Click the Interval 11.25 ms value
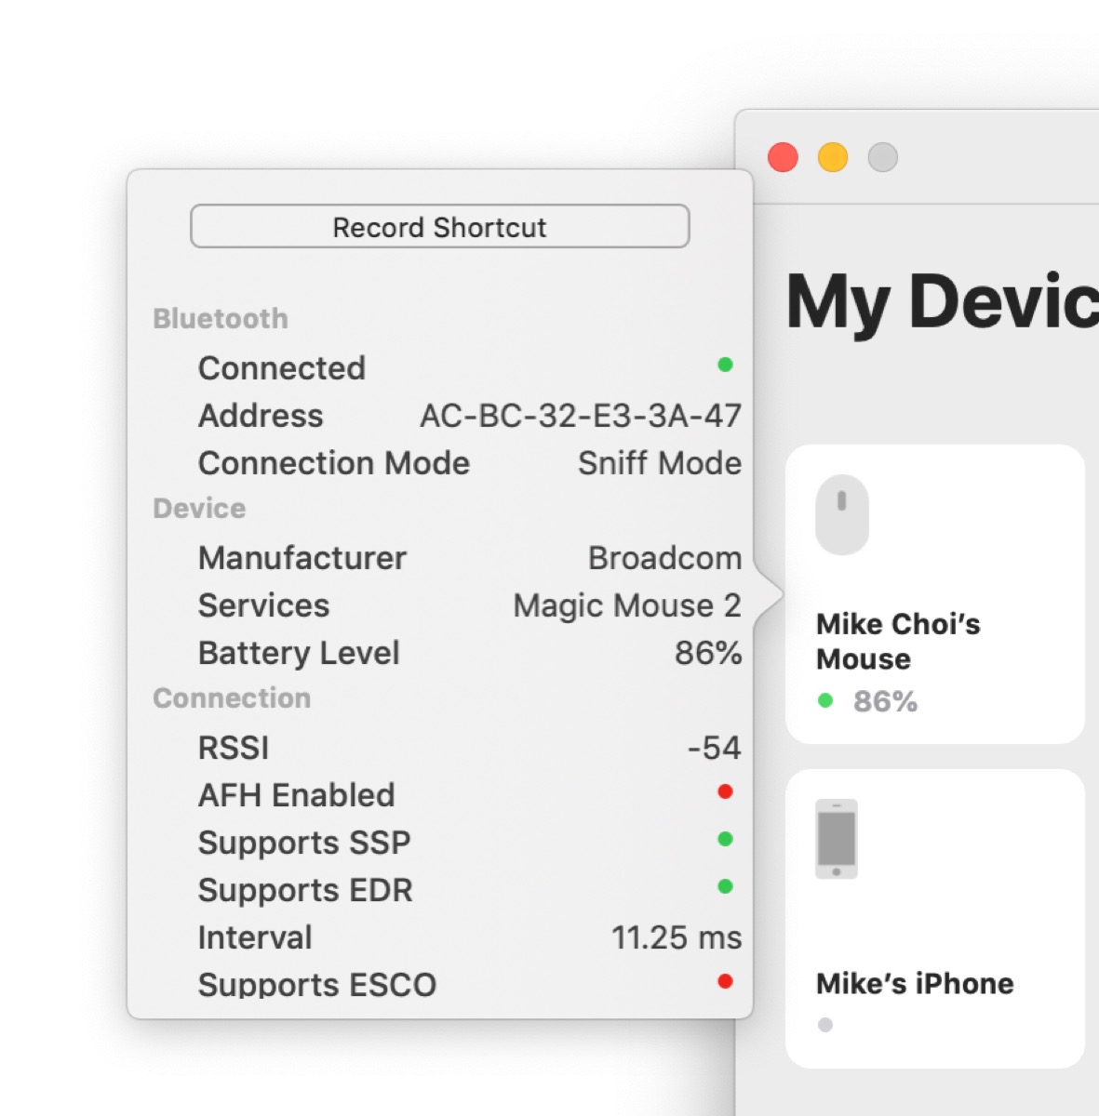The height and width of the screenshot is (1116, 1099). 676,937
